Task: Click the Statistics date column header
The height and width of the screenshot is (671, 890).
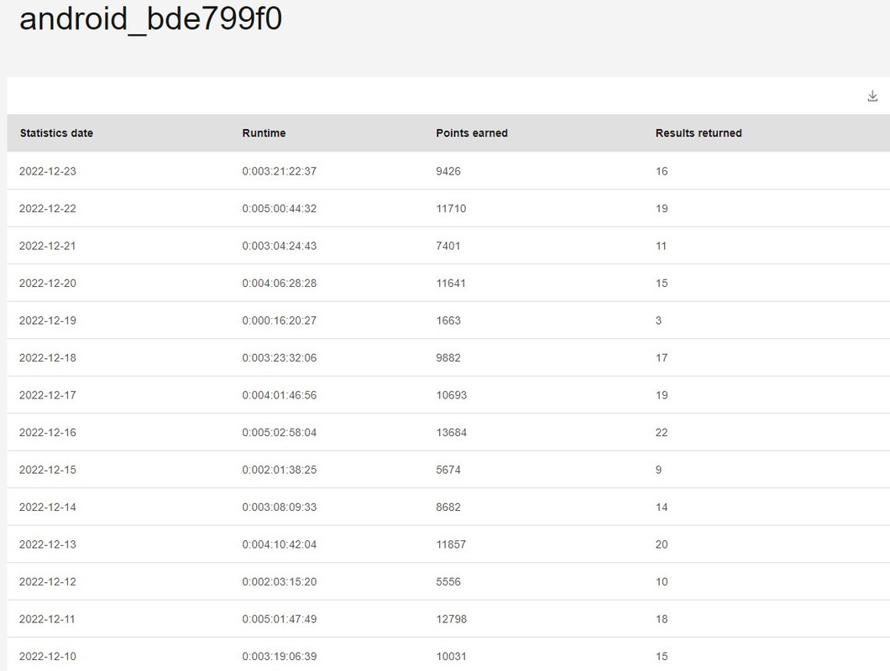Action: pos(56,133)
